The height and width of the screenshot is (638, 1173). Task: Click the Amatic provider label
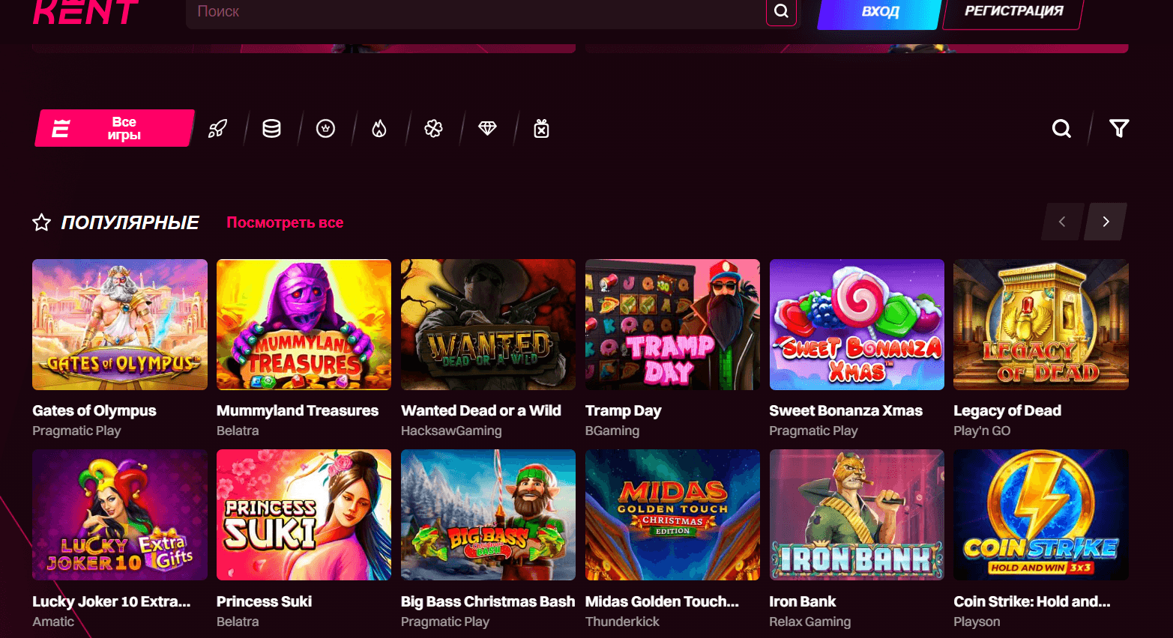pyautogui.click(x=53, y=622)
